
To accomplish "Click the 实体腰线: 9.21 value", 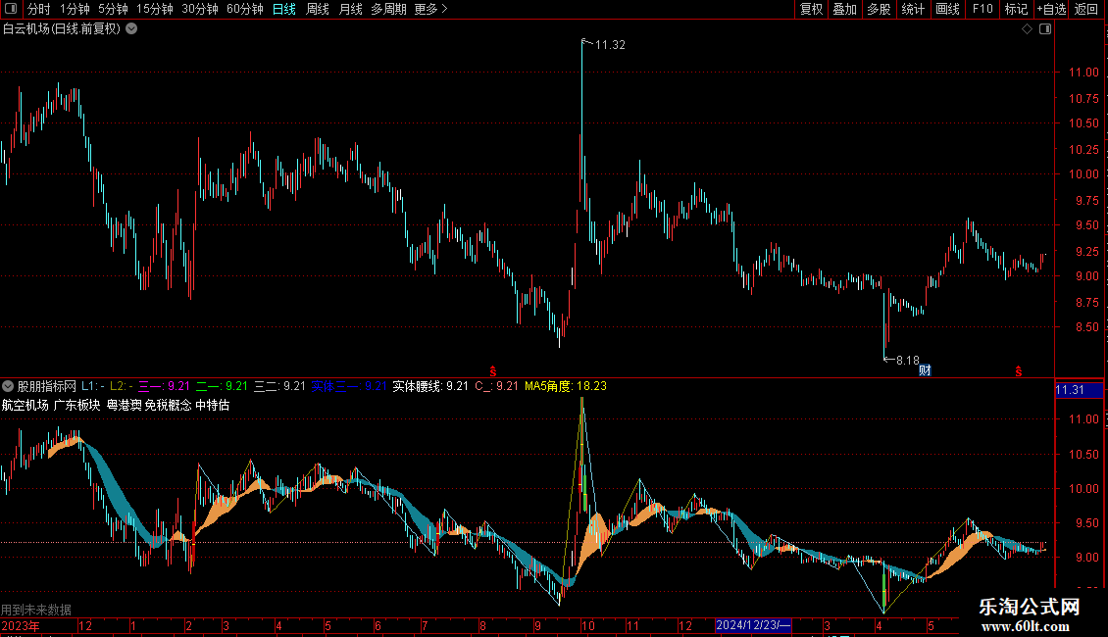I will [430, 386].
